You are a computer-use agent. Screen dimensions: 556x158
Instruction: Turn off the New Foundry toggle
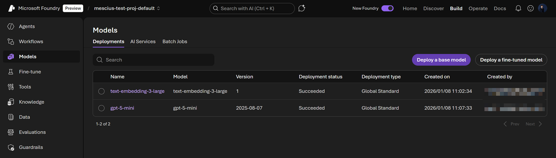click(x=387, y=8)
